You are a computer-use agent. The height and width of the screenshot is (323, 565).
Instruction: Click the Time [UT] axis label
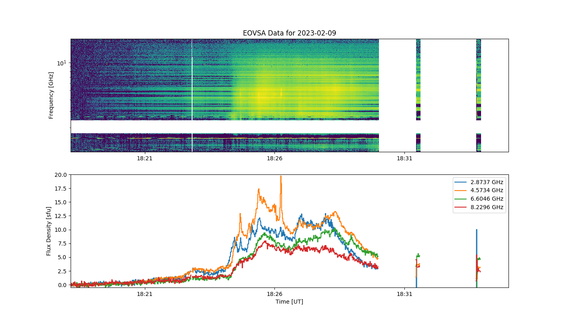[x=289, y=302]
